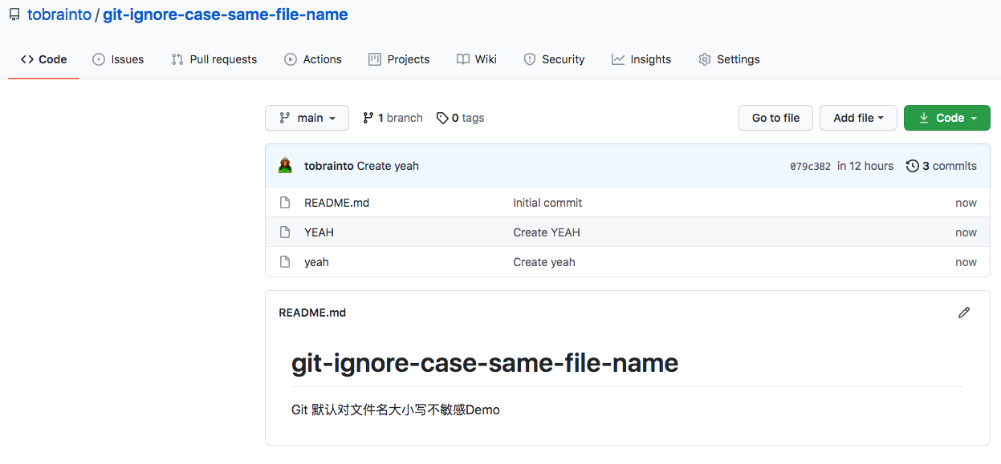Click the download icon in Code button
Viewport: 1001px width, 464px height.
pos(924,118)
